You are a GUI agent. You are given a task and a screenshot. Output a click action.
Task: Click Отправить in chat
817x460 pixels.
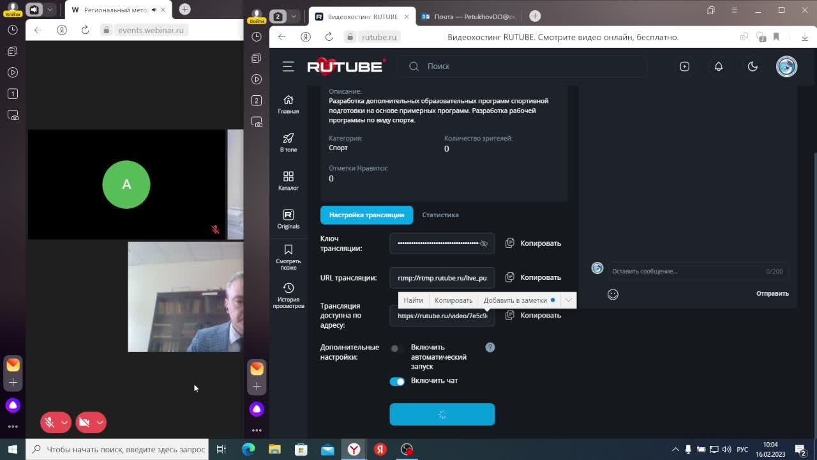click(x=772, y=293)
